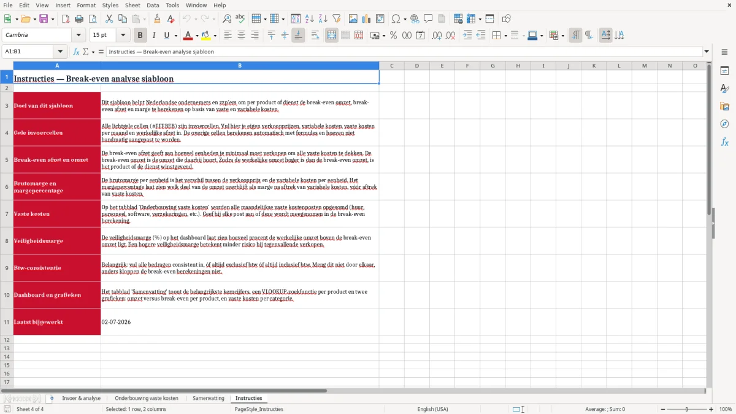Toggle Italic formatting

pos(153,36)
